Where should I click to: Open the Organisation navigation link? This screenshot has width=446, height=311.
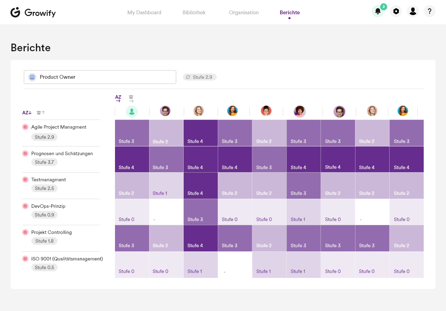(244, 13)
